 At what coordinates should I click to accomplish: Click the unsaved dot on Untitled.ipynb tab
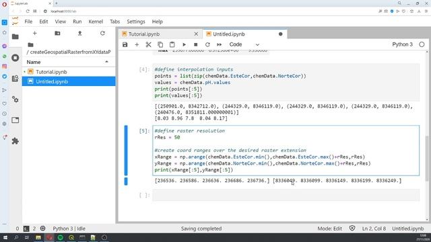tap(280, 34)
